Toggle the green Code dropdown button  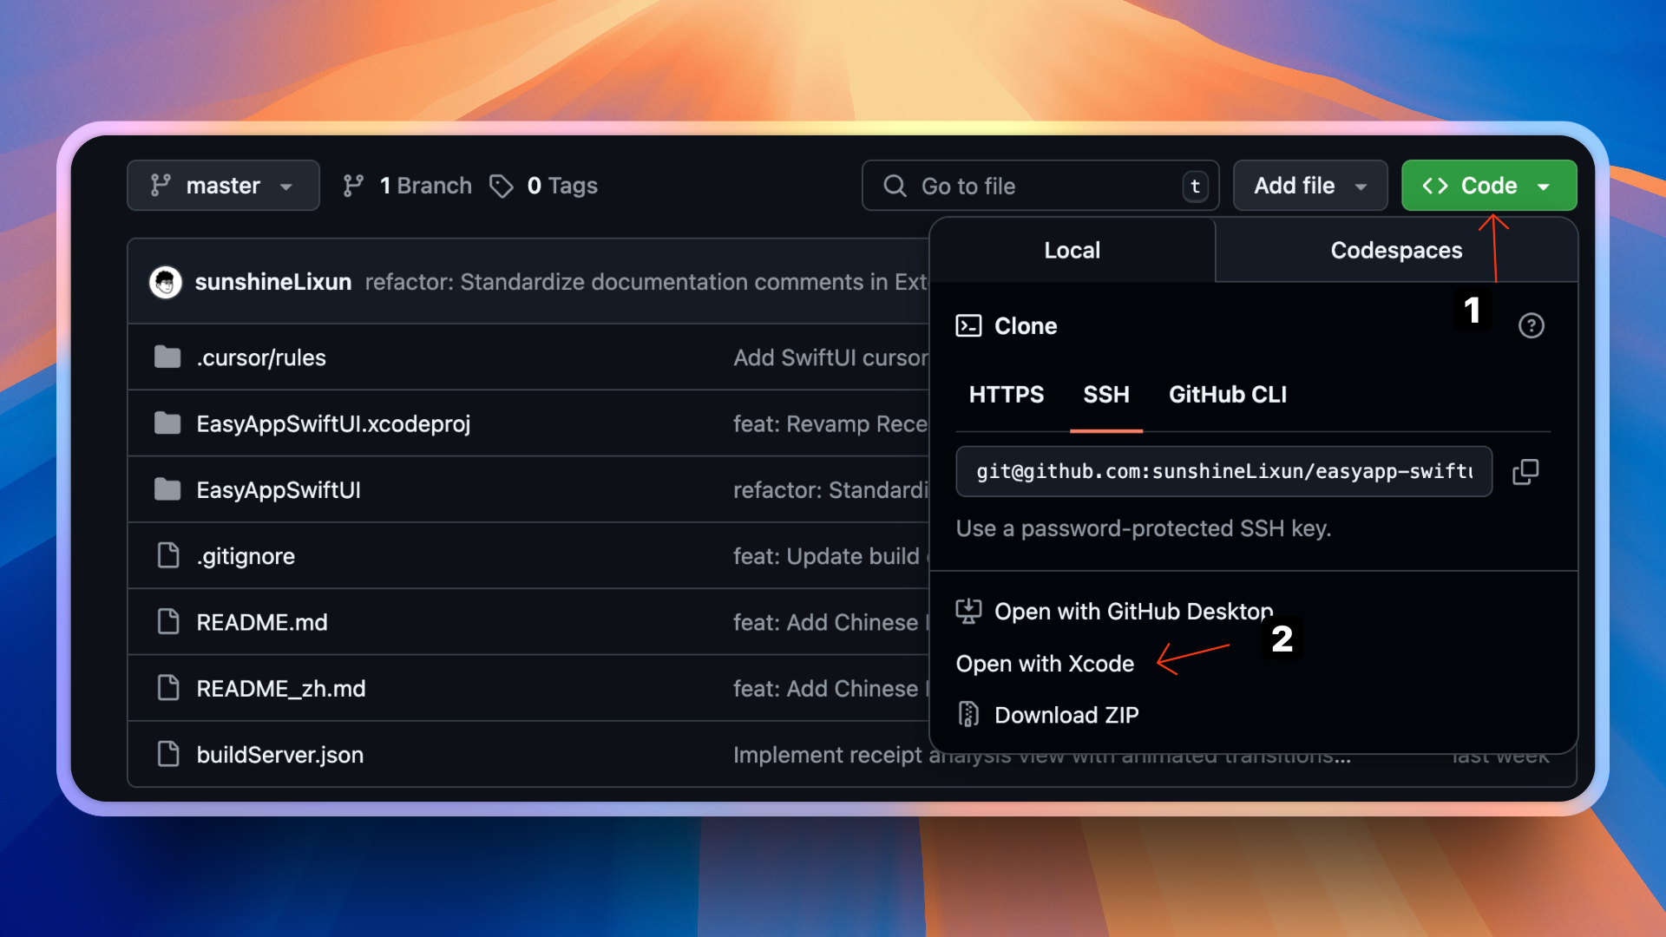pos(1488,186)
